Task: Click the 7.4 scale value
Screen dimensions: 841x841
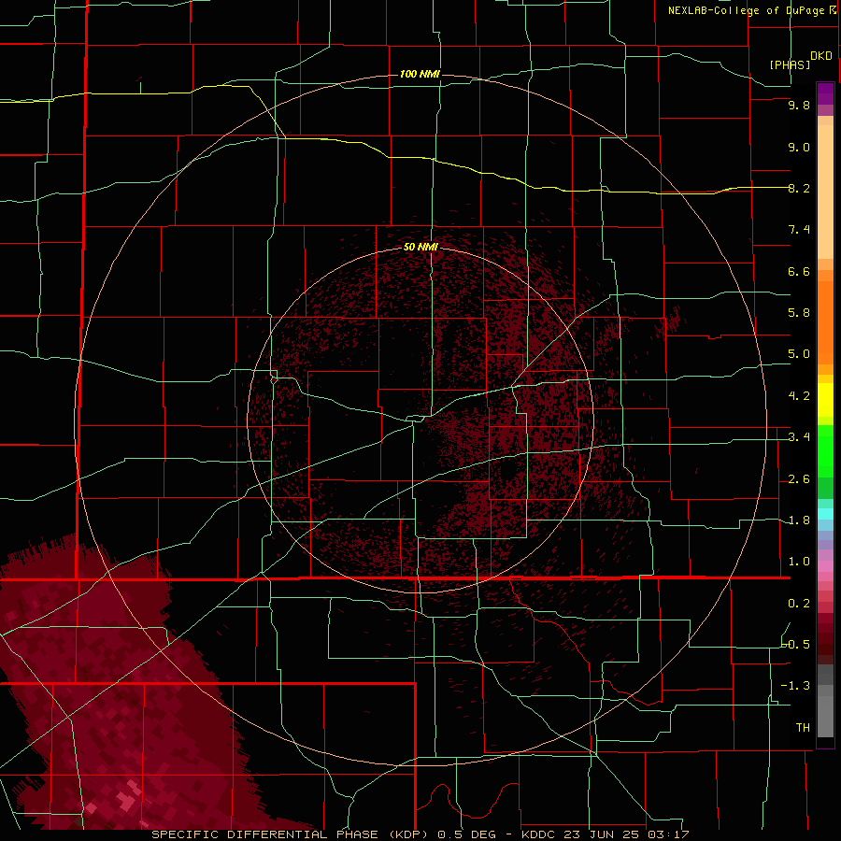Action: click(799, 230)
